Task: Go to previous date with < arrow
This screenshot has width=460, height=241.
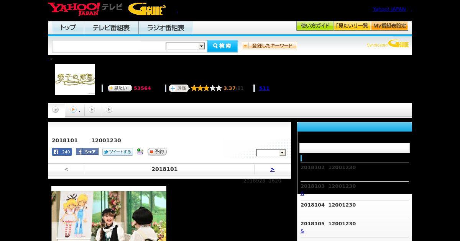Action: (66, 169)
